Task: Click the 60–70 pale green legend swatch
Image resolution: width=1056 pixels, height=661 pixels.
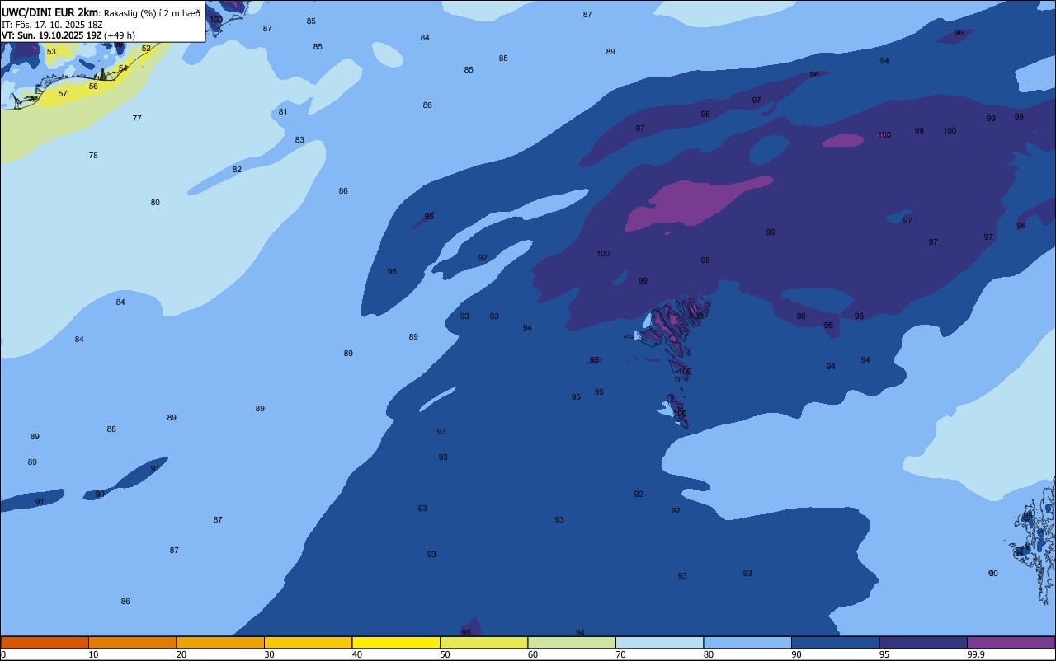Action: (x=572, y=642)
